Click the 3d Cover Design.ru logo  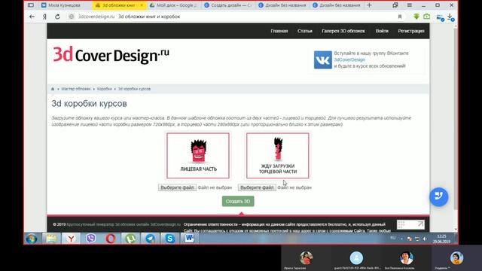(111, 55)
